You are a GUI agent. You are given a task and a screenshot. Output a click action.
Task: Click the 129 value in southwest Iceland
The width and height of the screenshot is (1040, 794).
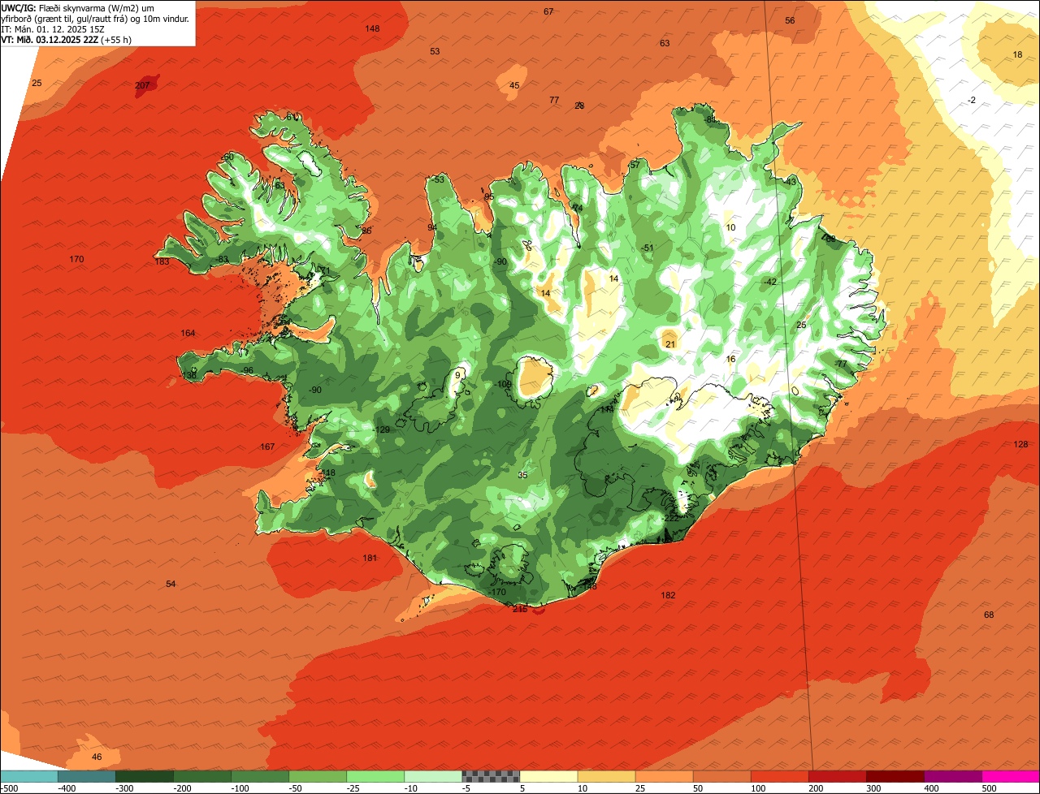pos(383,429)
